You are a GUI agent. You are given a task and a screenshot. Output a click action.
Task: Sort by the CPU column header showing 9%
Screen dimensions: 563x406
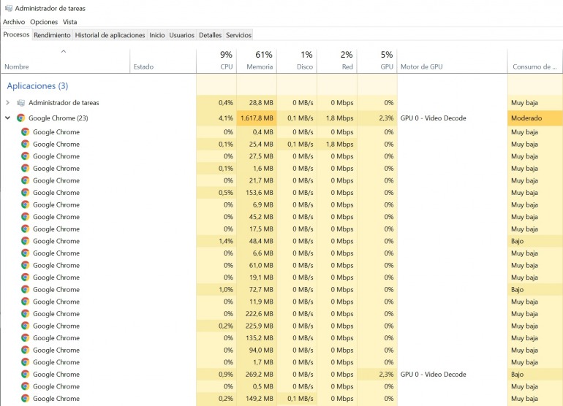pyautogui.click(x=216, y=61)
